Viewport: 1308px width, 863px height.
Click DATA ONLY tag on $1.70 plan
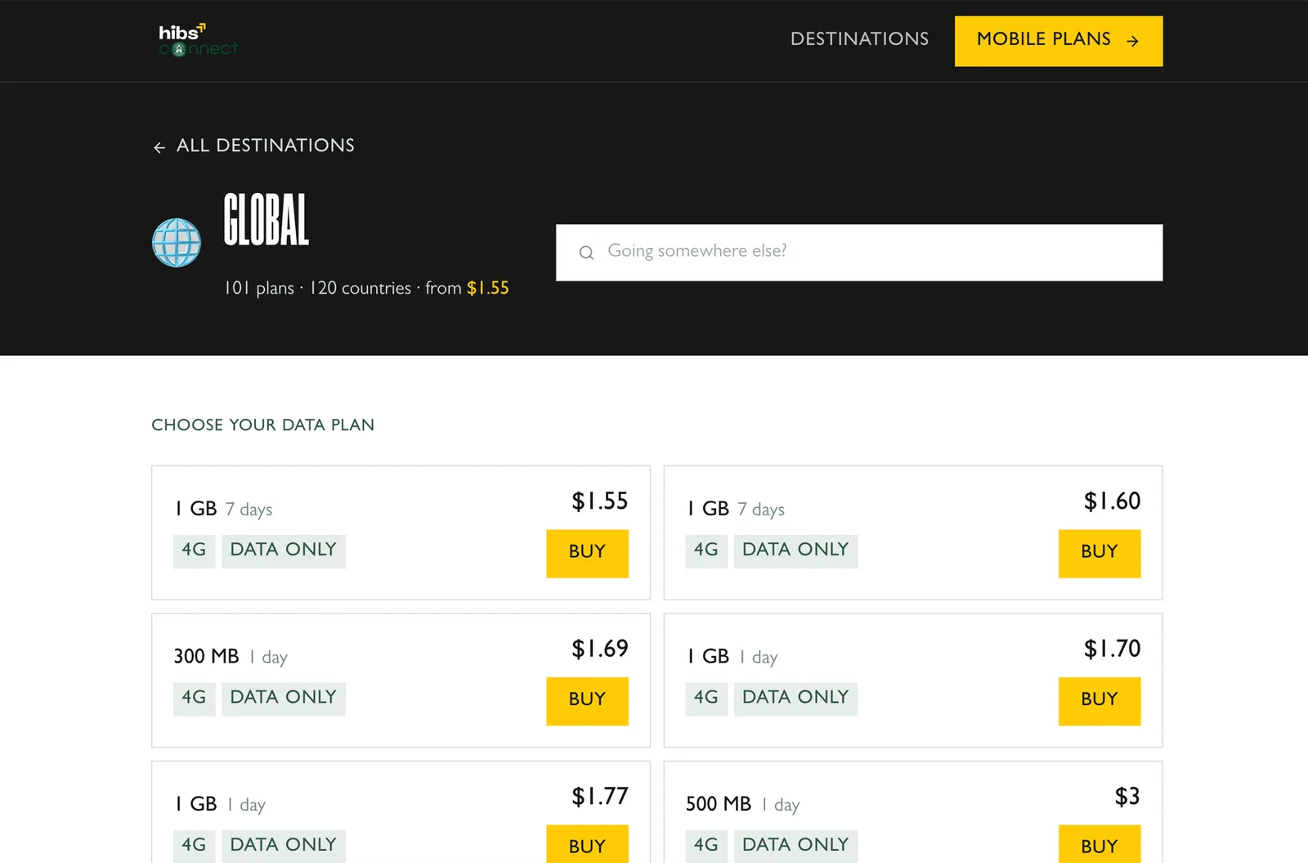pos(795,699)
